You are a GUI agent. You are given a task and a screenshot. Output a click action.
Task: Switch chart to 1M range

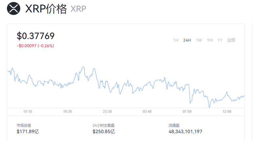pyautogui.click(x=210, y=40)
